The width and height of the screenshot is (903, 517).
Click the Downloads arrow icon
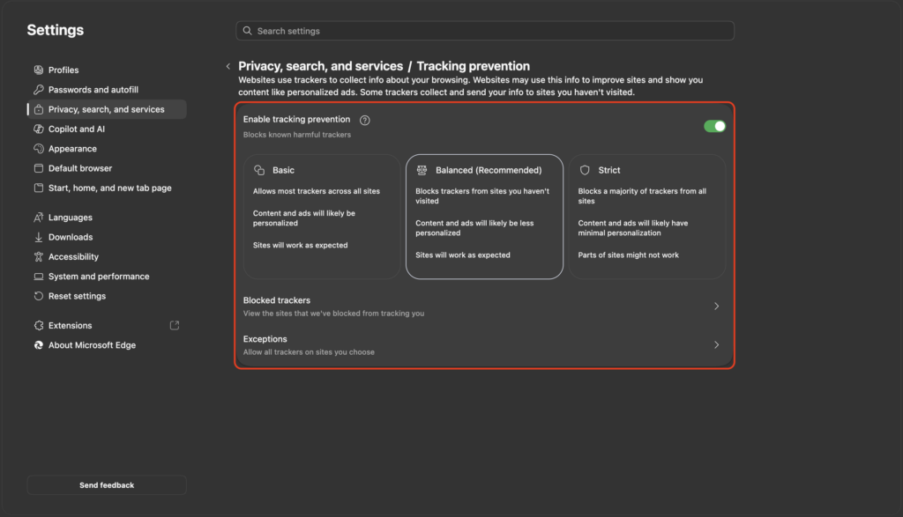tap(39, 237)
